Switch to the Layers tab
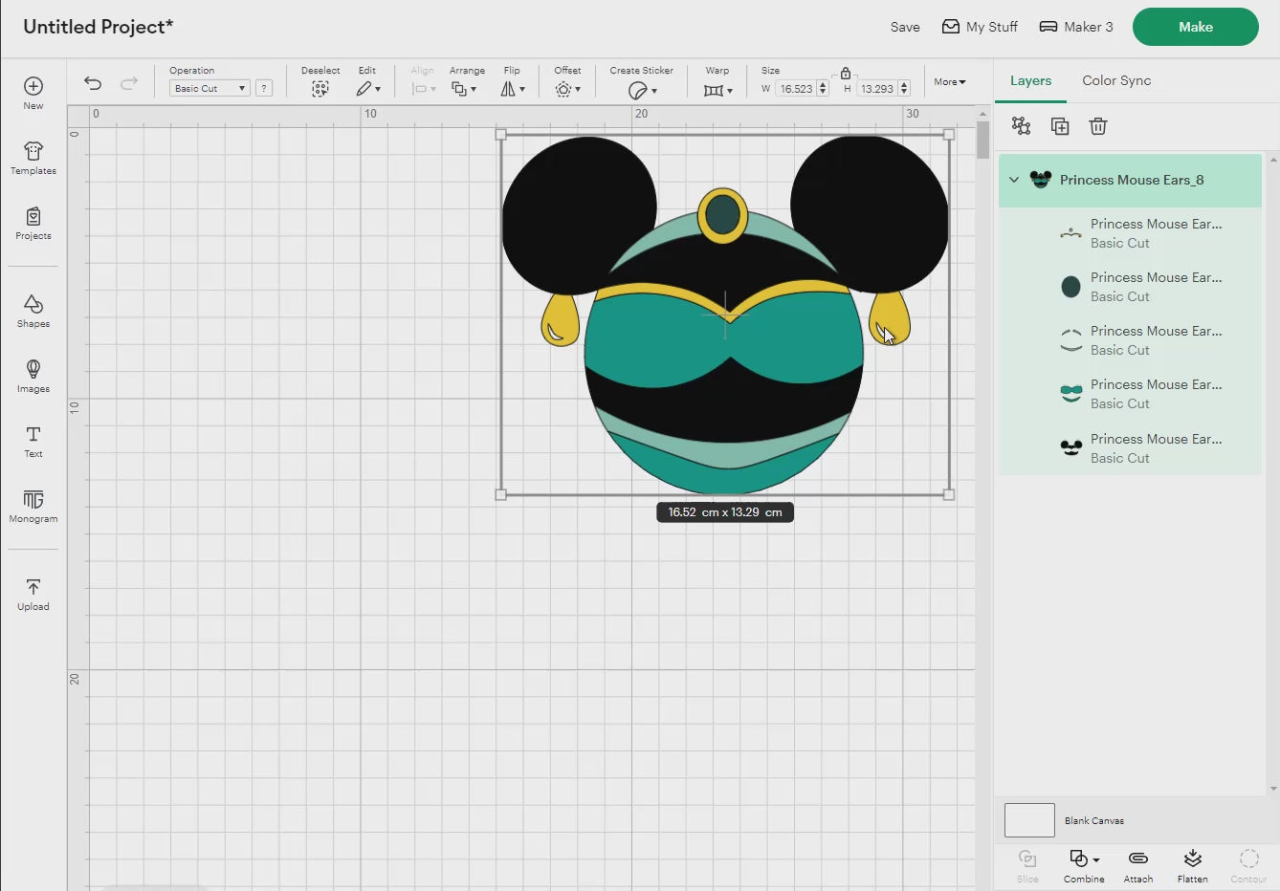 1030,80
